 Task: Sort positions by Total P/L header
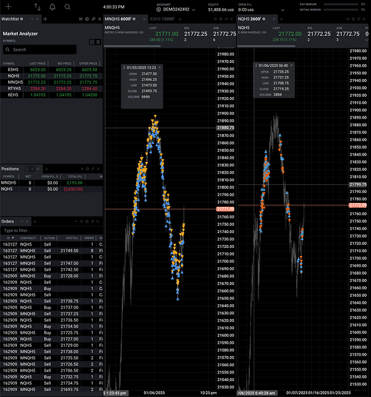click(75, 176)
